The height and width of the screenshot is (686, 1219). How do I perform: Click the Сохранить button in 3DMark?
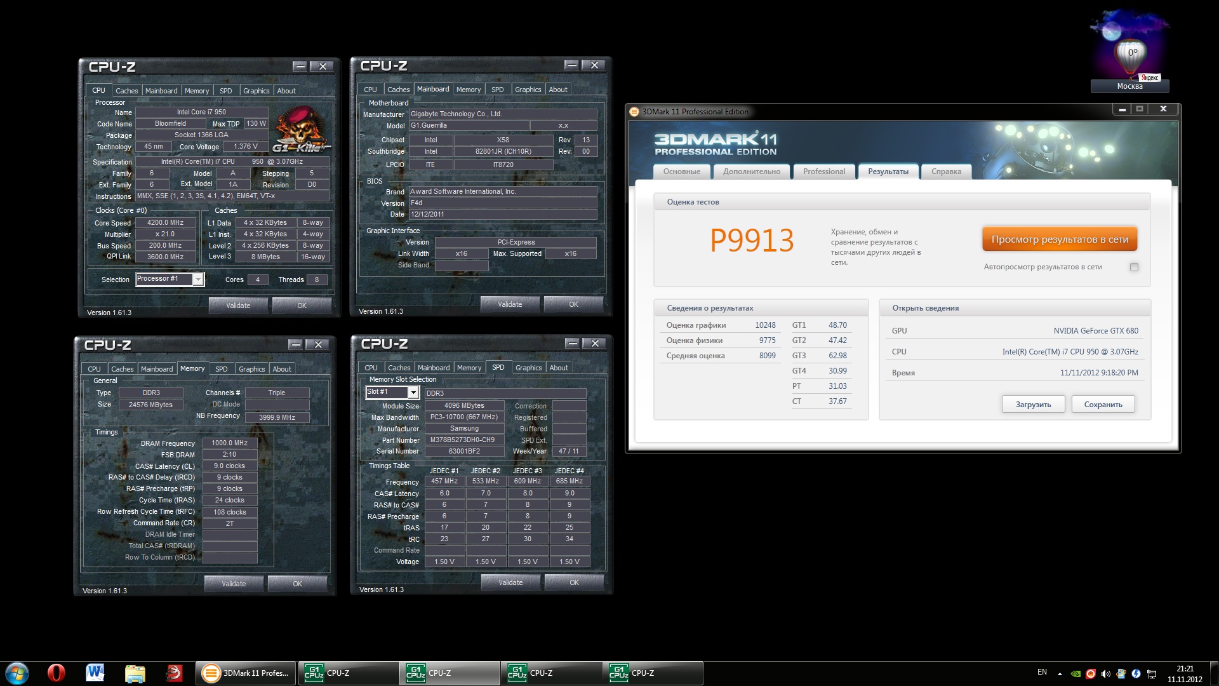click(1103, 405)
